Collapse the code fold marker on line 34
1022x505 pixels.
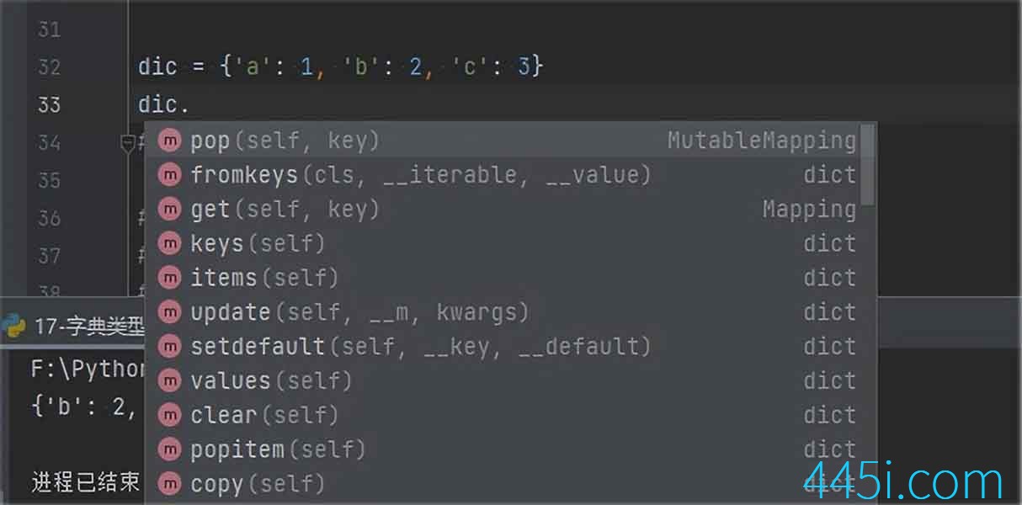[129, 145]
